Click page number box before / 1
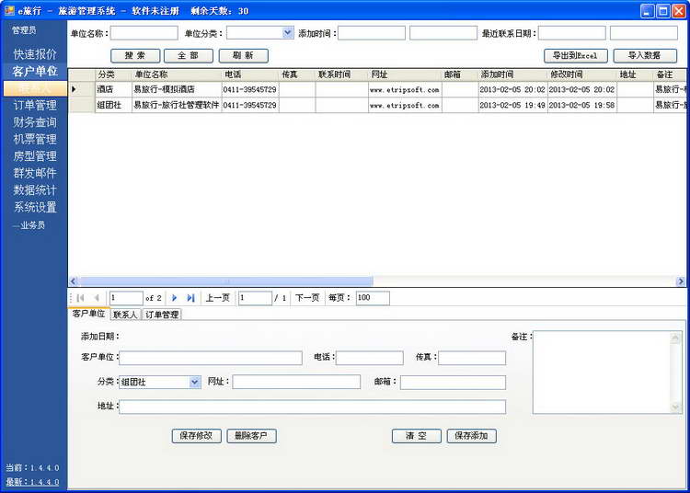The width and height of the screenshot is (690, 493). point(255,298)
